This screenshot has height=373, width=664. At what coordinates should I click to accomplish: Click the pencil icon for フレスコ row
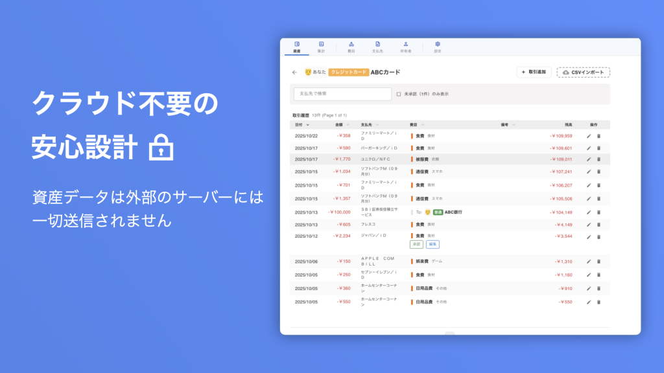point(589,225)
